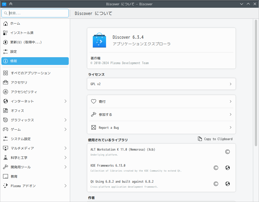The height and width of the screenshot is (202, 259).
Task: Open the システム設定 category
Action: click(35, 139)
